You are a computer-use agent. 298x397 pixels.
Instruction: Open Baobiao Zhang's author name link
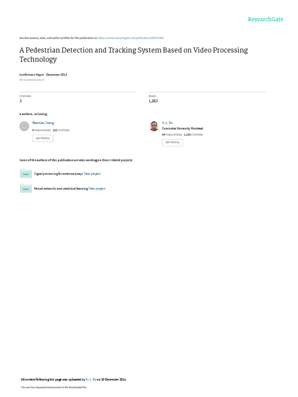(43, 123)
